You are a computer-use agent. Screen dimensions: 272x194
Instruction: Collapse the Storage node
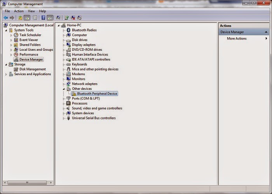tap(6, 65)
